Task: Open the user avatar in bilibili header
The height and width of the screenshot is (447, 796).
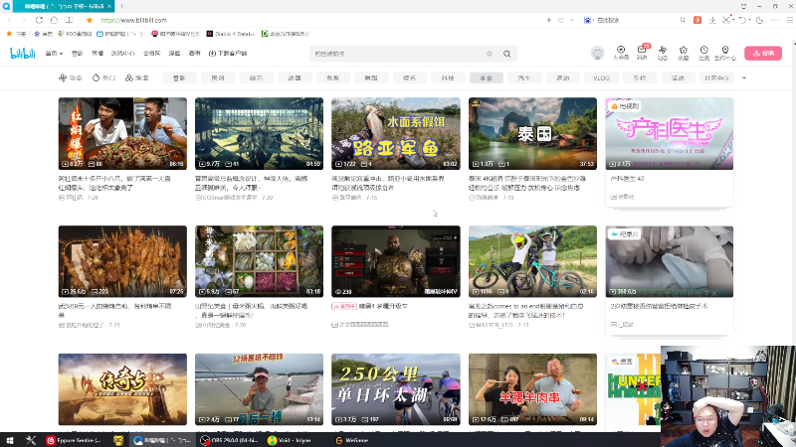Action: [x=598, y=54]
